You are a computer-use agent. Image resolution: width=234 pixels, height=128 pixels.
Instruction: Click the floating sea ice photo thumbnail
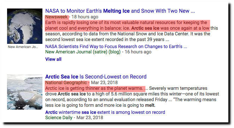(x=25, y=92)
